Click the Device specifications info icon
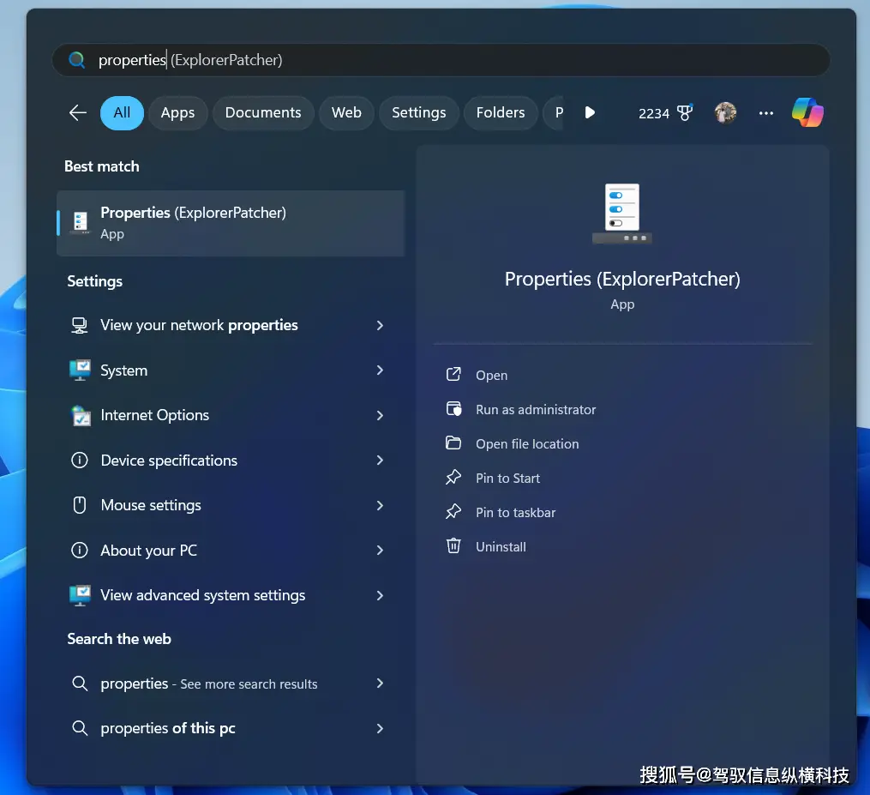Image resolution: width=870 pixels, height=795 pixels. pyautogui.click(x=80, y=461)
